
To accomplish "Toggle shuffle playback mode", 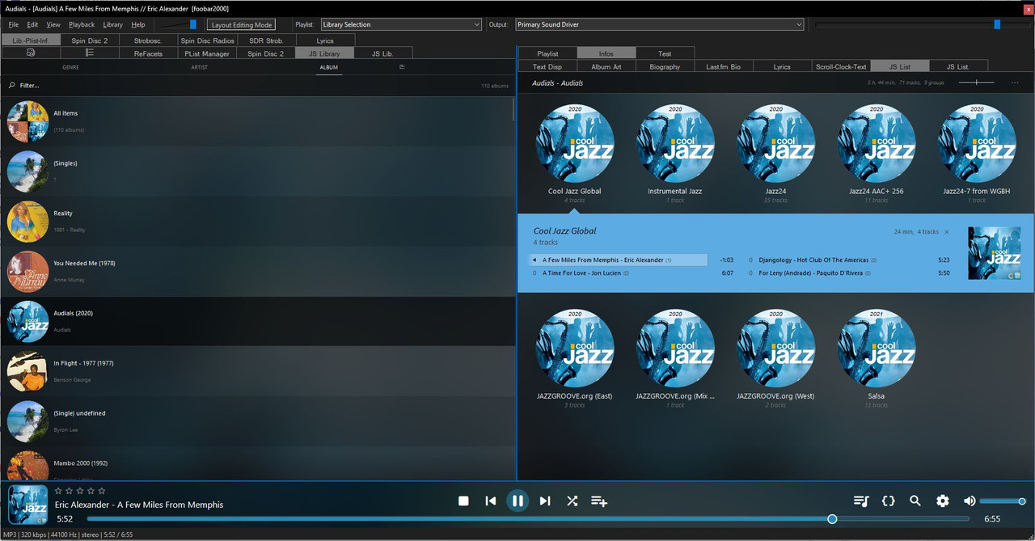I will coord(572,501).
